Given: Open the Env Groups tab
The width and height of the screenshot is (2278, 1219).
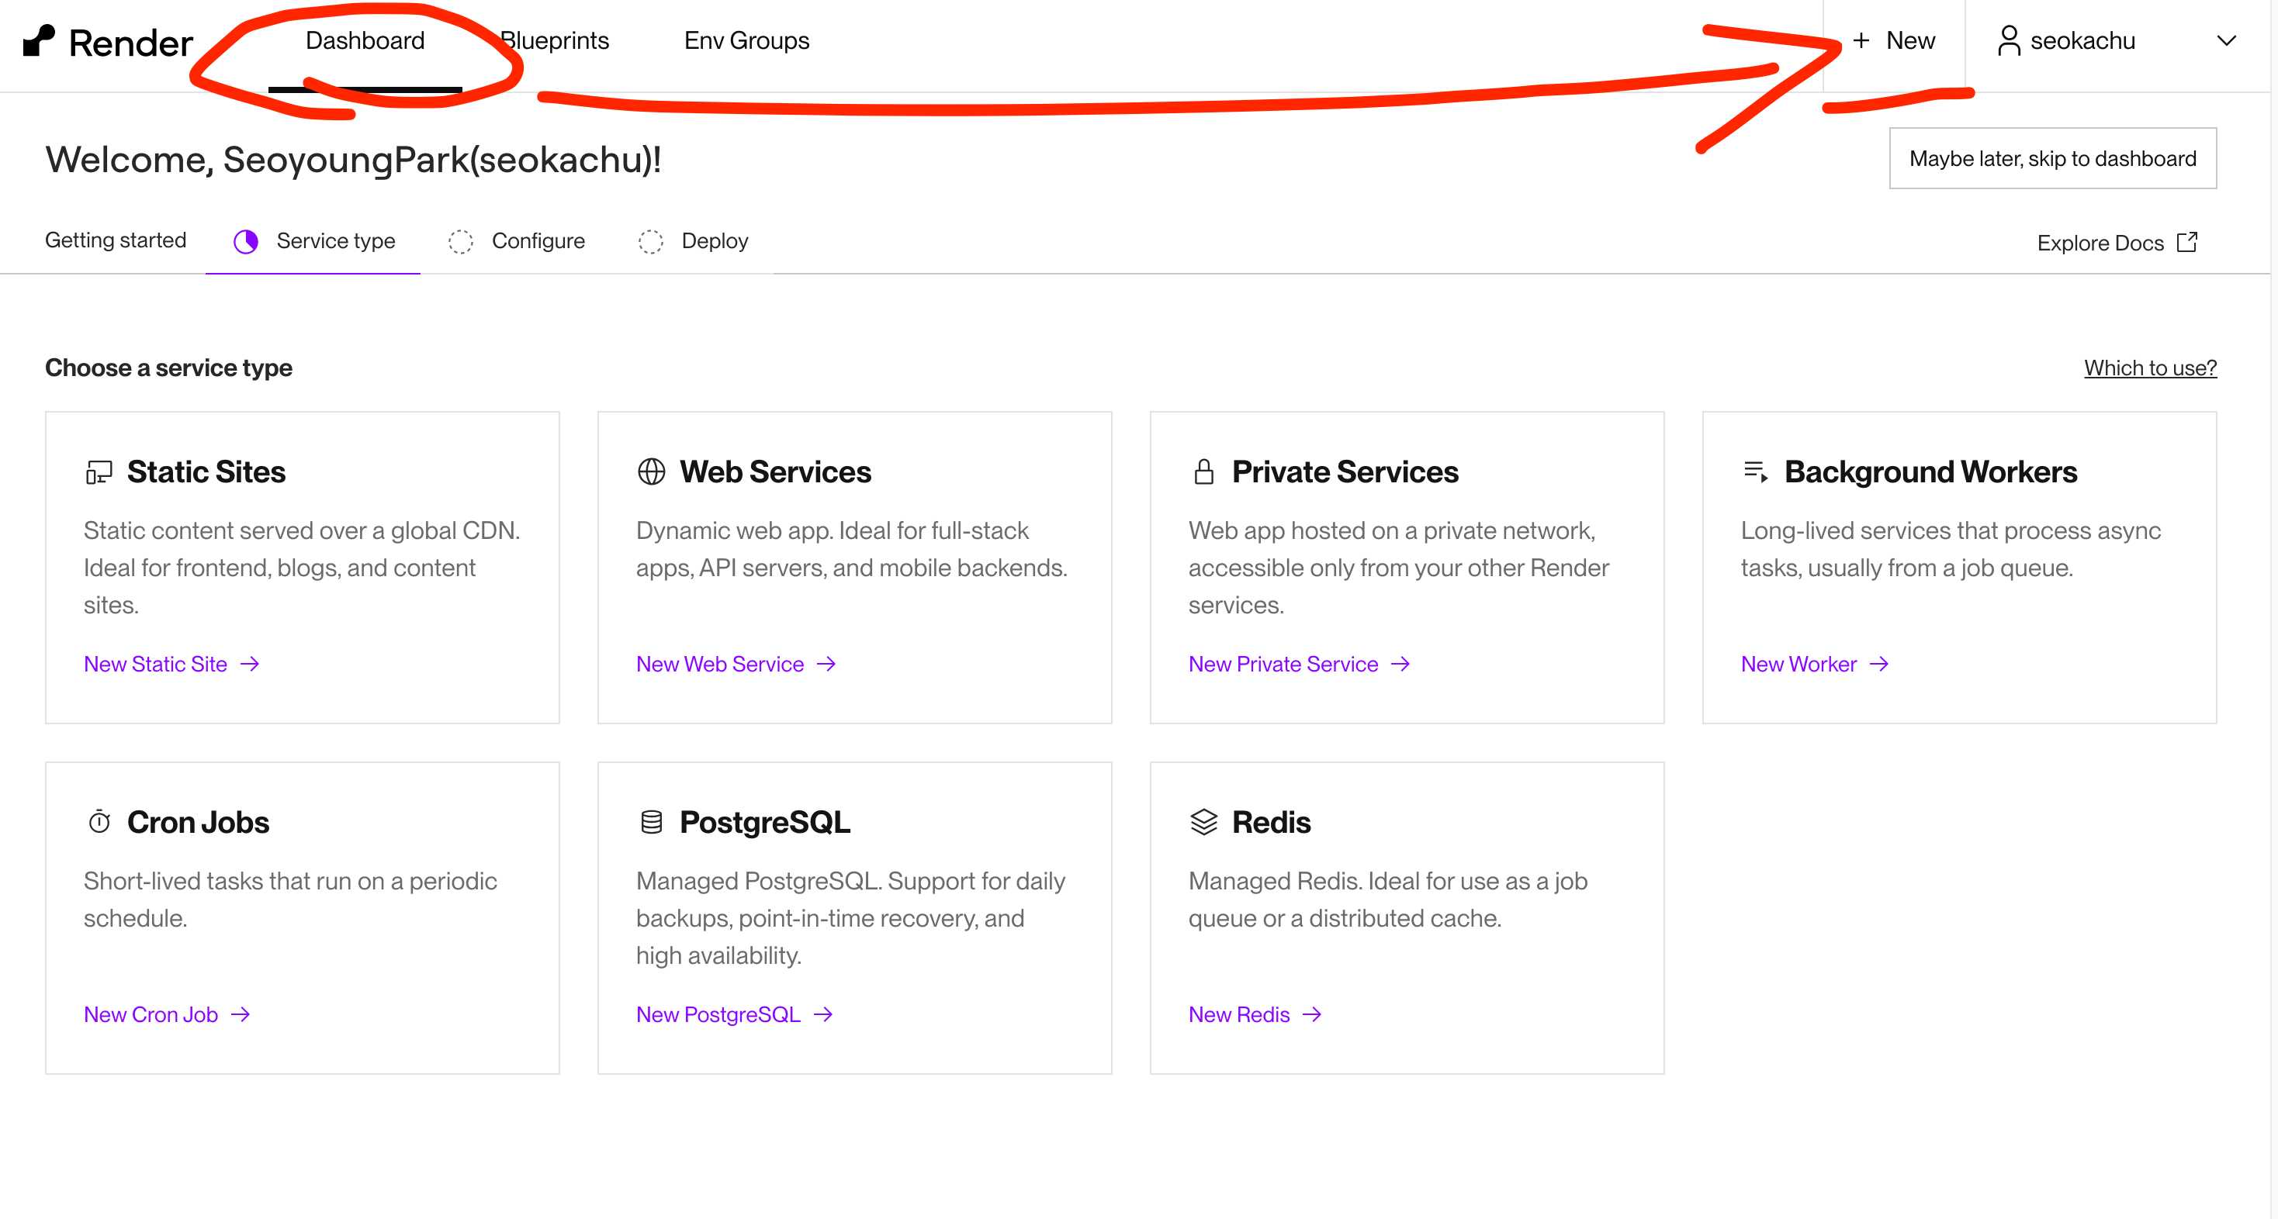Looking at the screenshot, I should pos(746,40).
